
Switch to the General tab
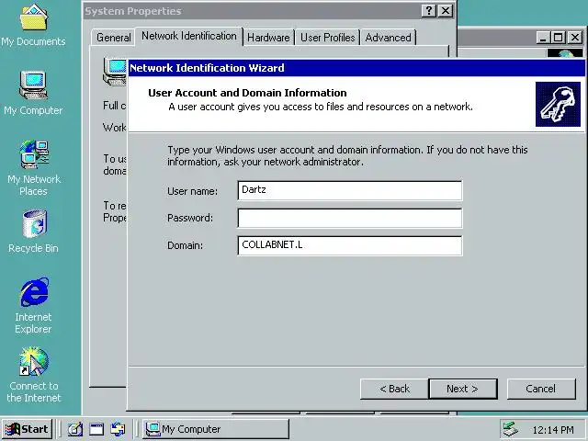click(x=113, y=38)
